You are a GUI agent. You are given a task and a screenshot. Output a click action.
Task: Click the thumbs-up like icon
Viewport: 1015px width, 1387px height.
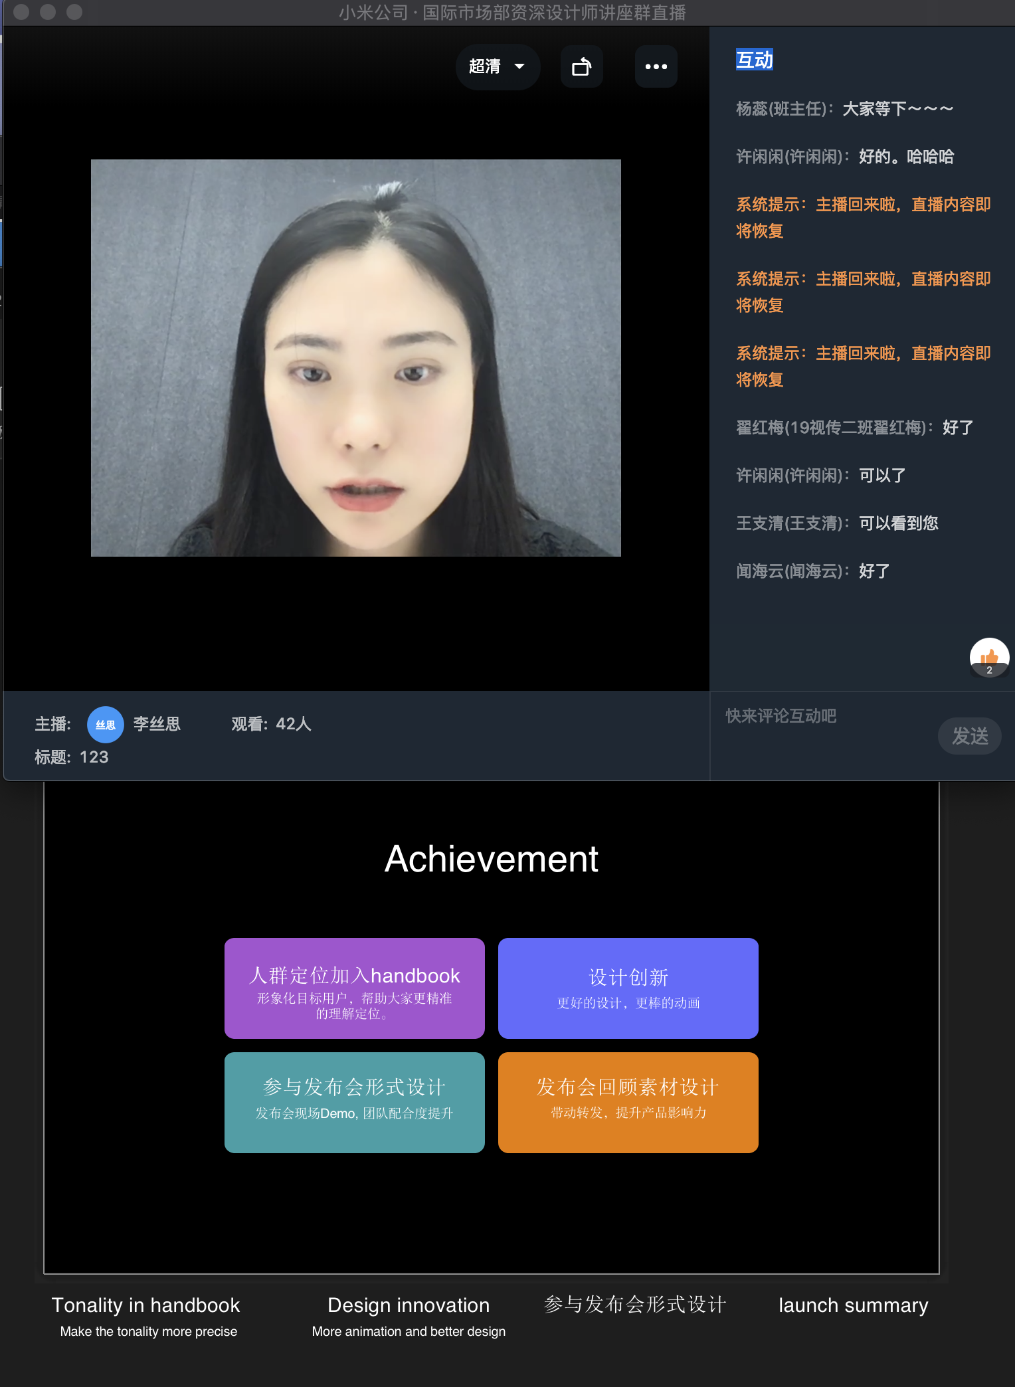point(989,657)
